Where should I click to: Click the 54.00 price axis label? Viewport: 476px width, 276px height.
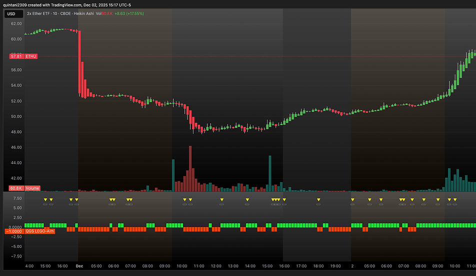click(x=16, y=85)
